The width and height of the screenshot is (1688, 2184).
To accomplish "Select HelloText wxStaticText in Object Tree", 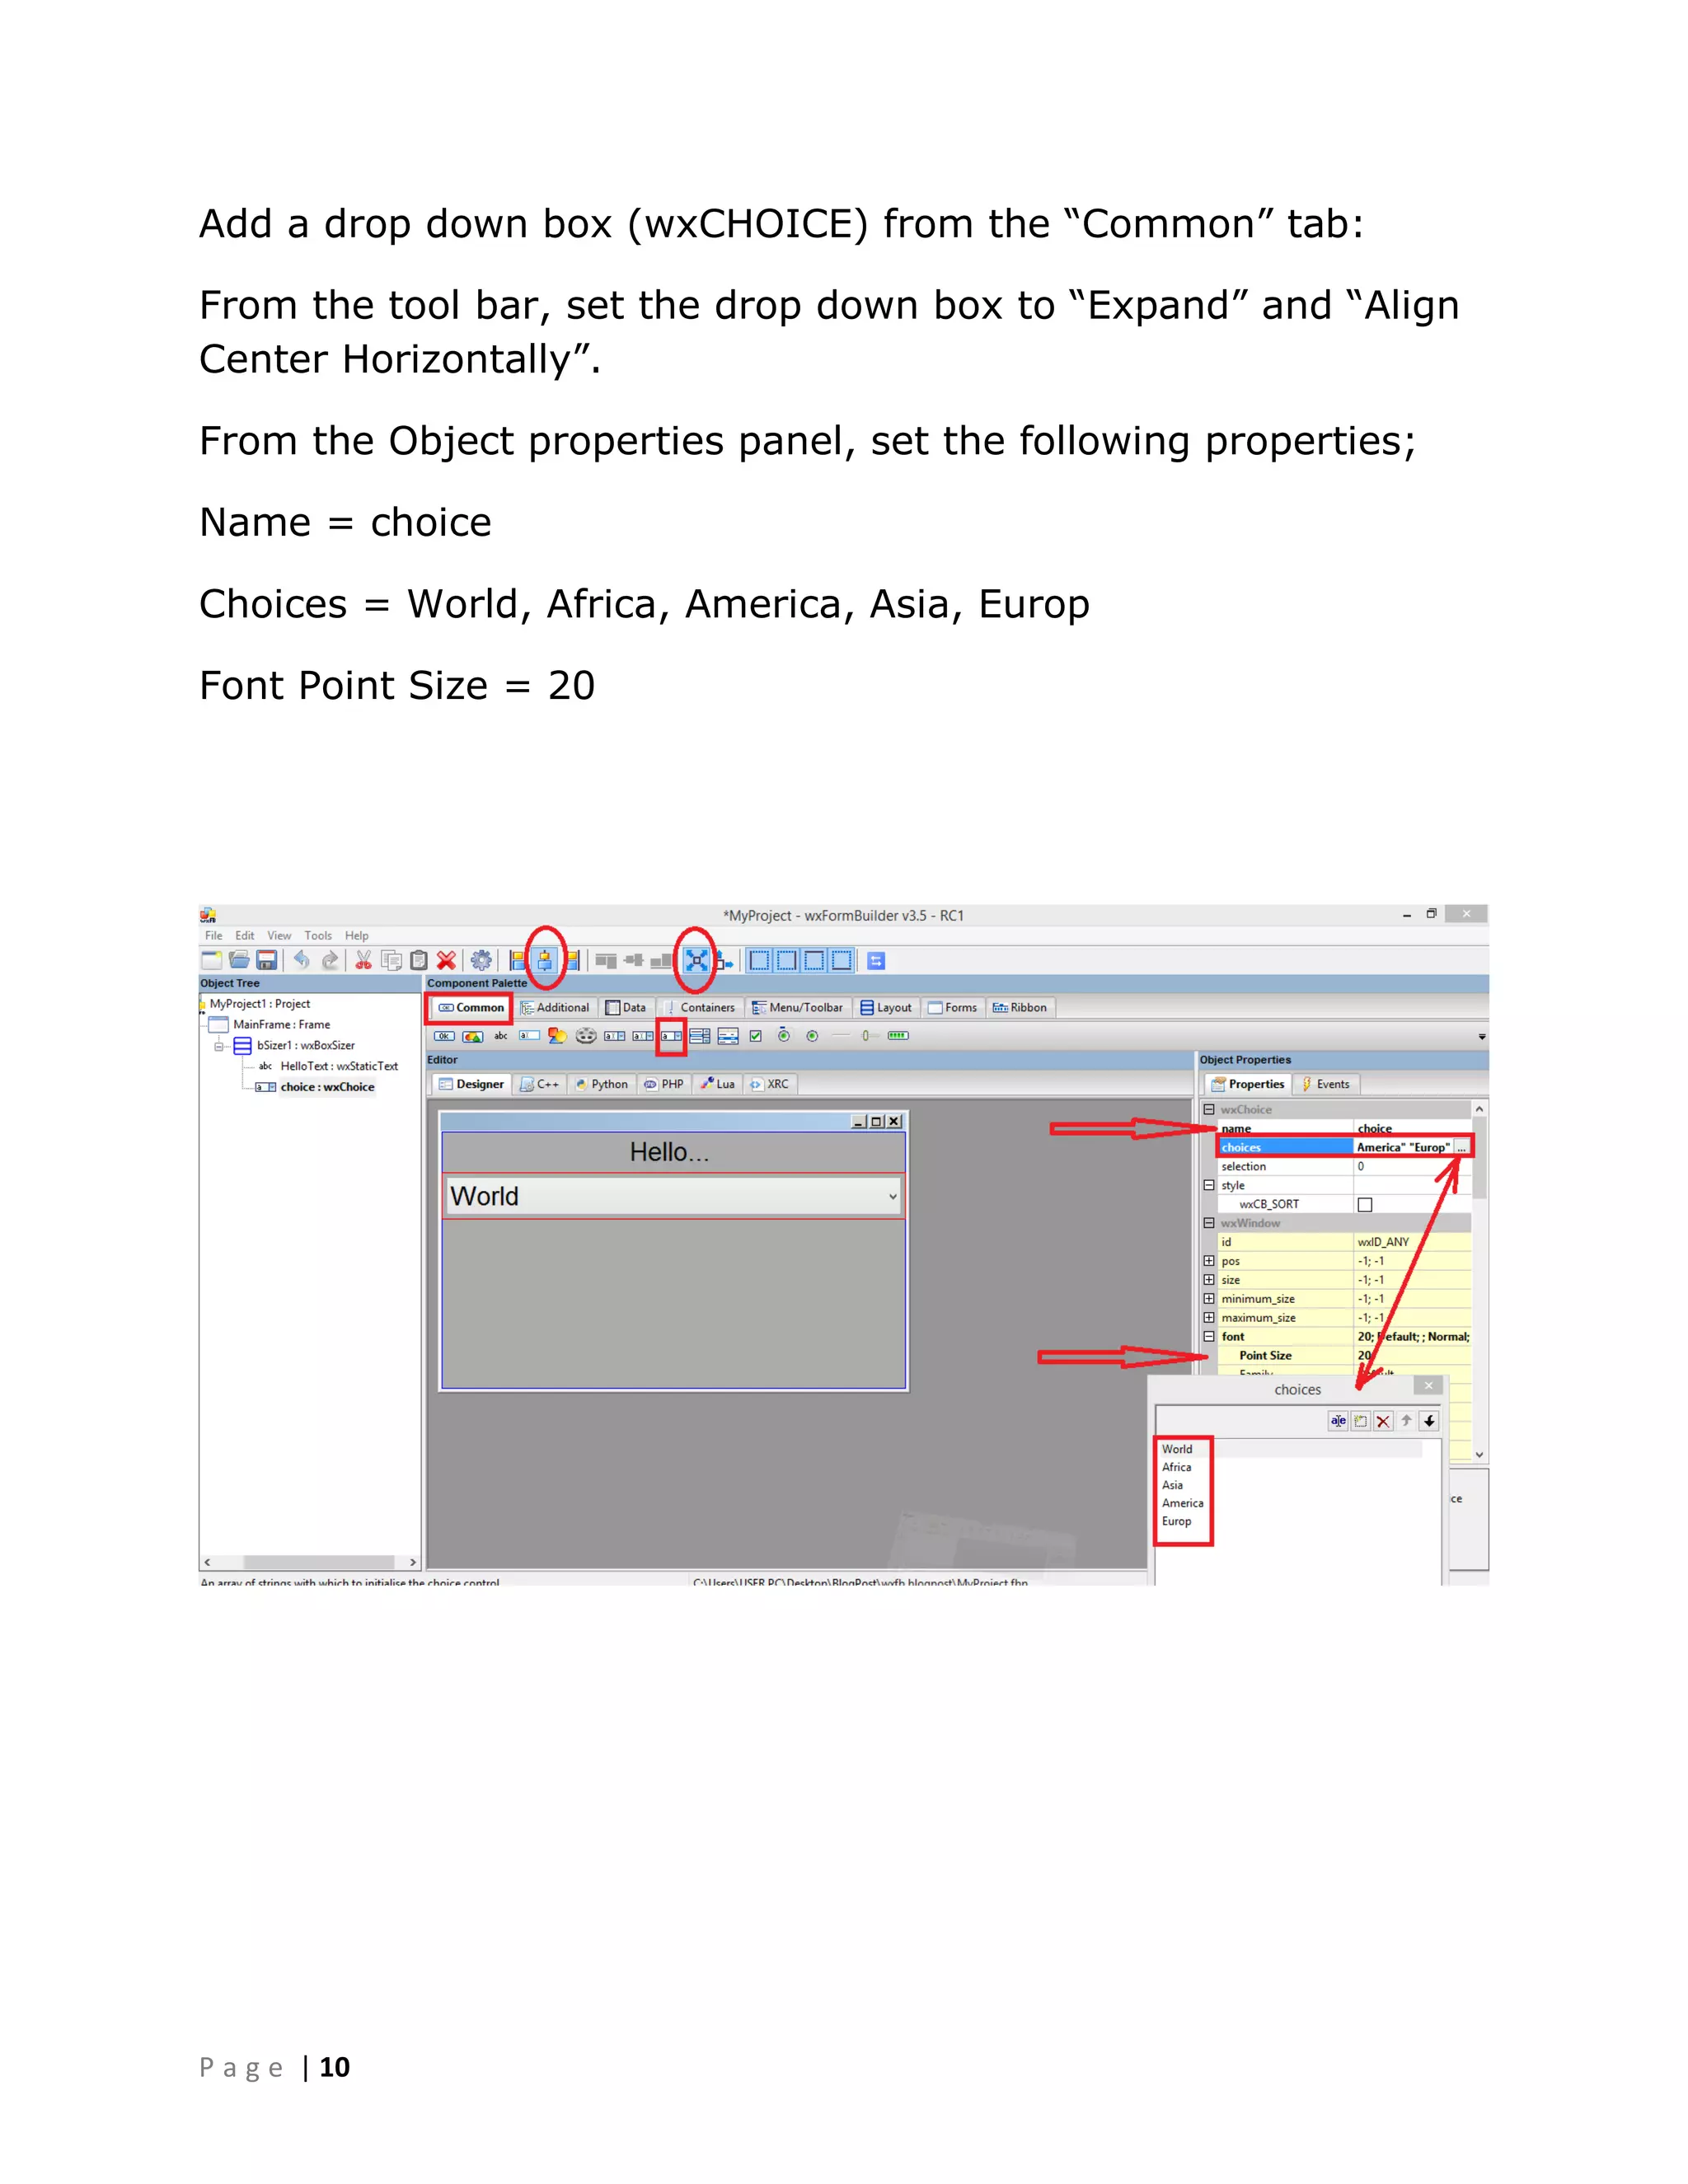I will (x=338, y=1067).
